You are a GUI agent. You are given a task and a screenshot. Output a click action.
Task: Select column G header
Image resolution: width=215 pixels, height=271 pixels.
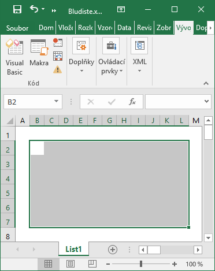click(109, 121)
